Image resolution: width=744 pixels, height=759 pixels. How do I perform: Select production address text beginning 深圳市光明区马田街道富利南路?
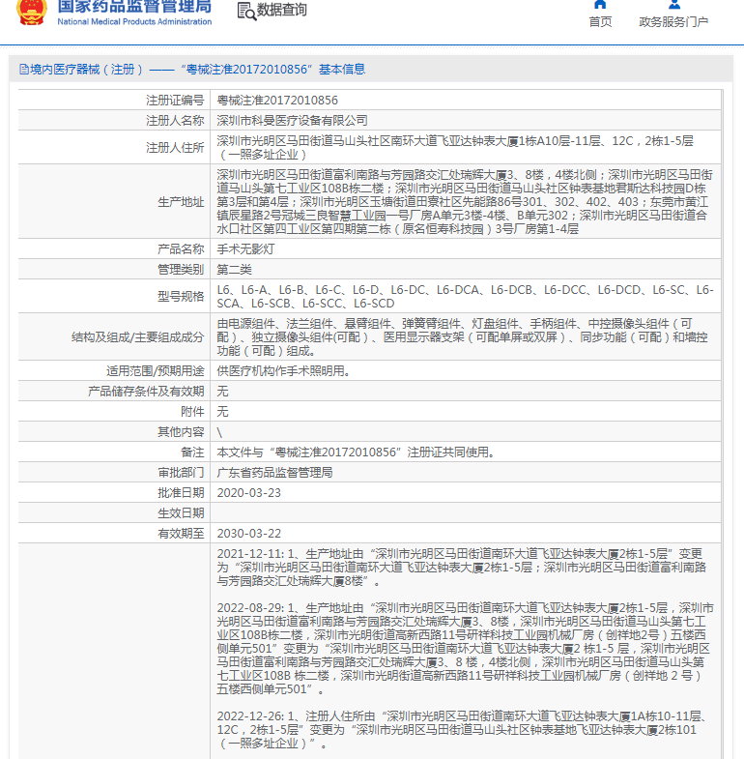tap(465, 202)
